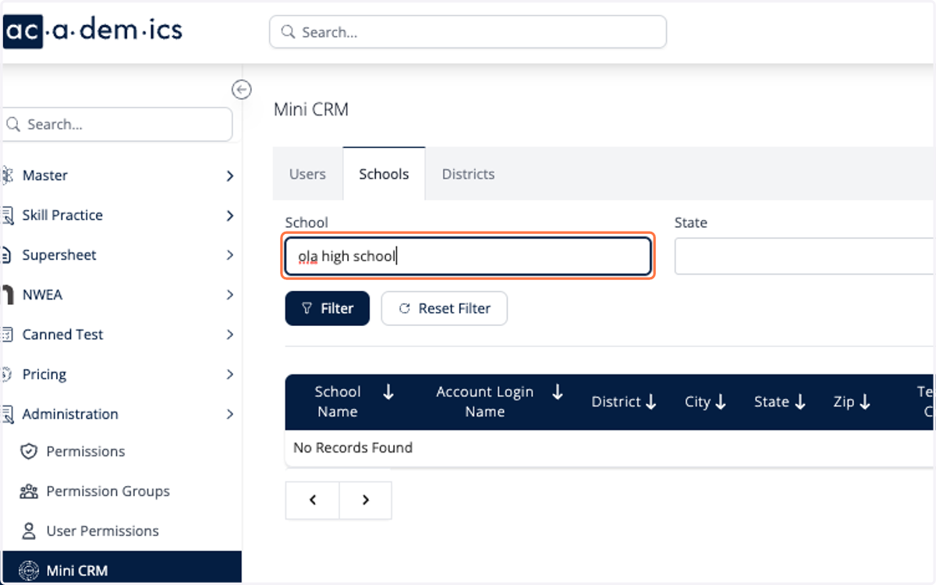The height and width of the screenshot is (585, 936).
Task: Expand the Pricing menu chevron
Action: coord(229,374)
